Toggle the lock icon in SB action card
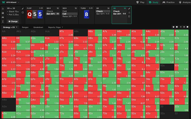This screenshot has height=119, width=191. pyautogui.click(x=129, y=13)
